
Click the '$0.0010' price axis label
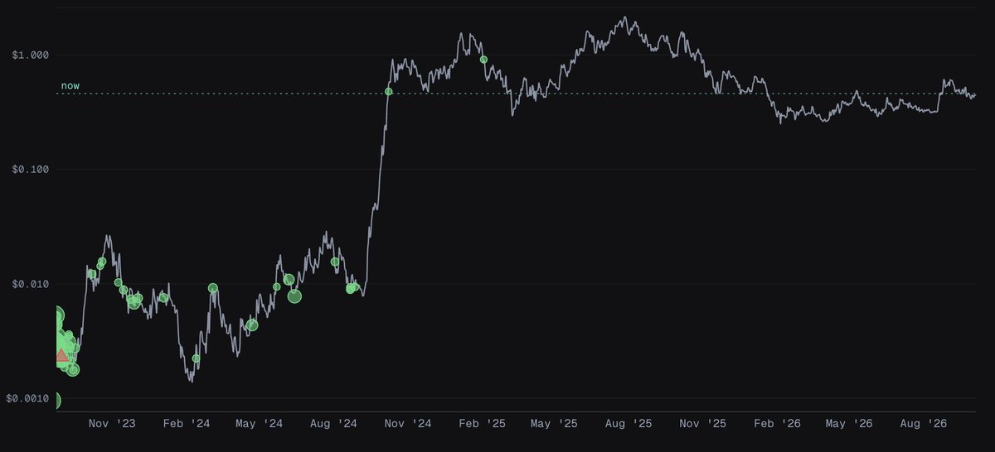[x=27, y=399]
